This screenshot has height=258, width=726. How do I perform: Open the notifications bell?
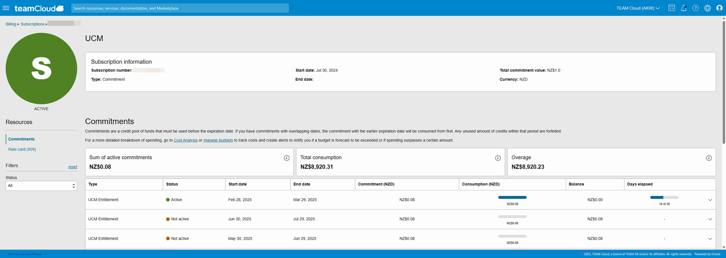[x=684, y=8]
